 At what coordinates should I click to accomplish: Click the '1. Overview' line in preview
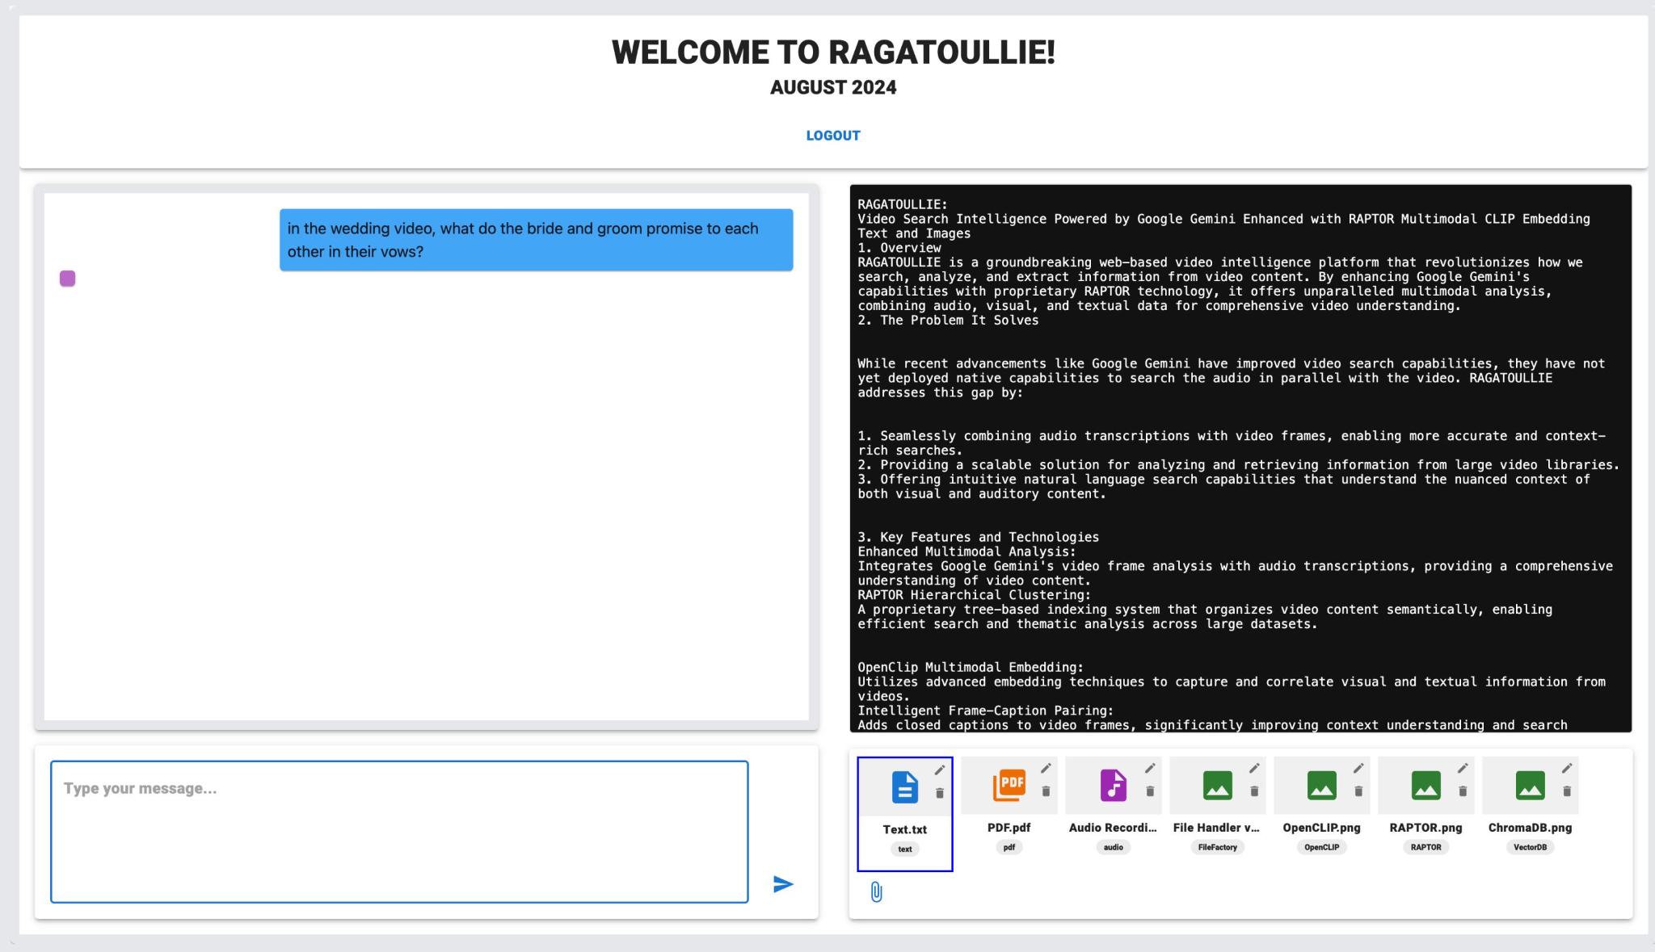coord(899,248)
